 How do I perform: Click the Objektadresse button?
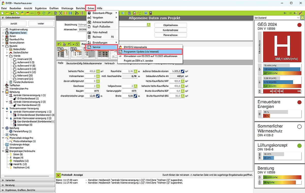[x=171, y=25]
